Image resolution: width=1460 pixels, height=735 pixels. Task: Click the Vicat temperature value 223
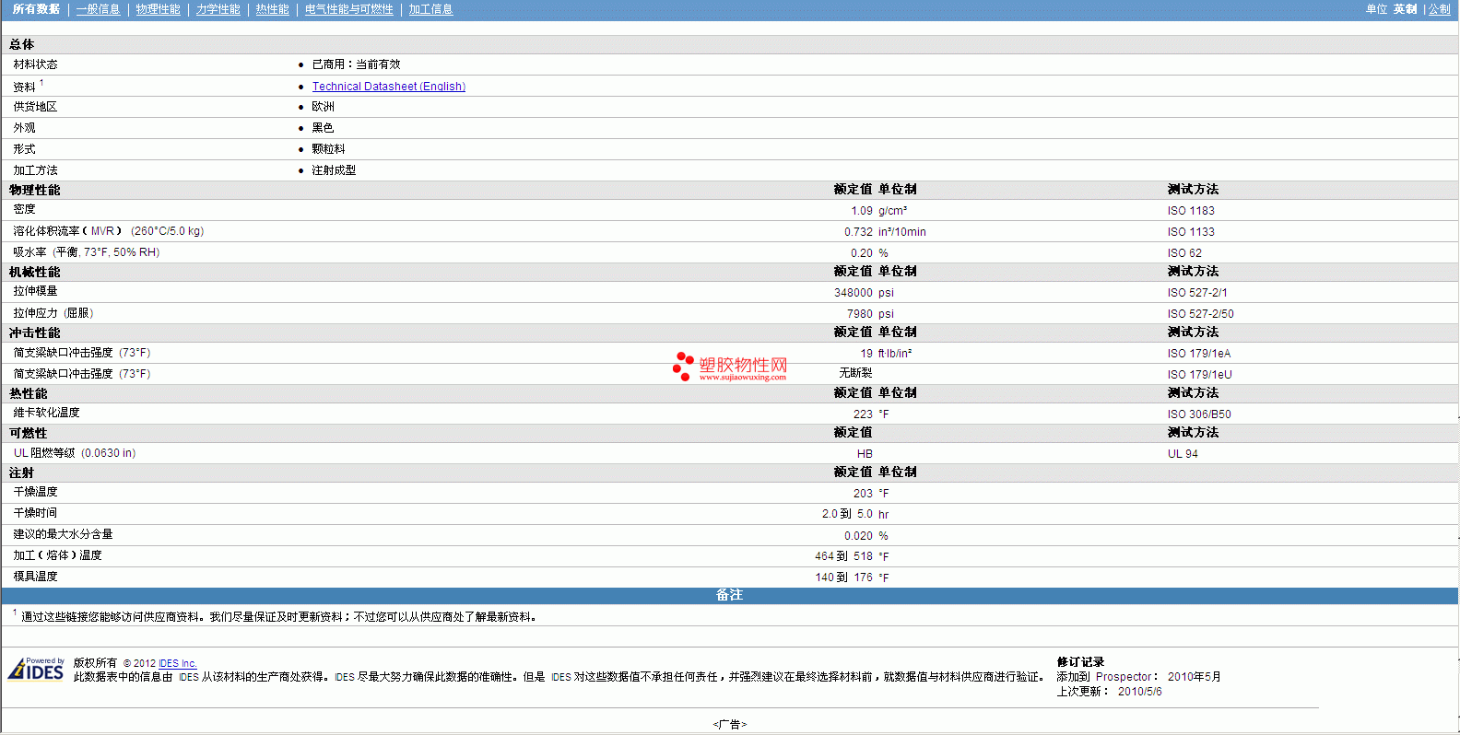[863, 414]
